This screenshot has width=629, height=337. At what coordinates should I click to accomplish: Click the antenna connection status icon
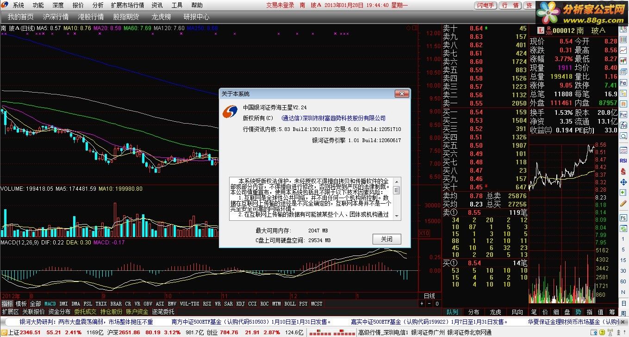pyautogui.click(x=610, y=332)
